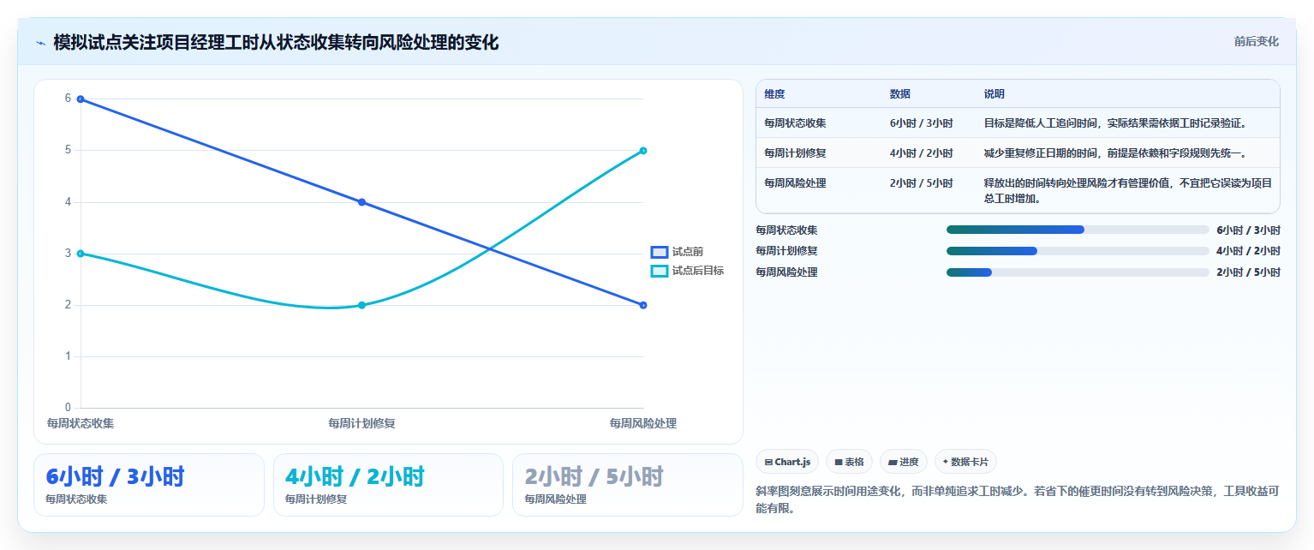Click the icon inside the Chart.js tag
The width and height of the screenshot is (1314, 550).
[x=768, y=462]
